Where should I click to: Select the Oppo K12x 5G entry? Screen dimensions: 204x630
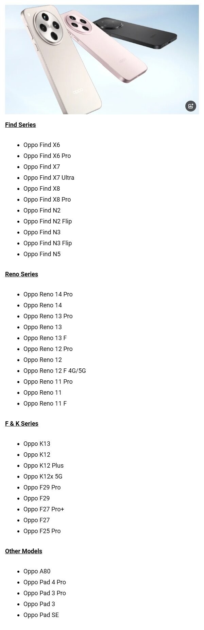click(43, 477)
